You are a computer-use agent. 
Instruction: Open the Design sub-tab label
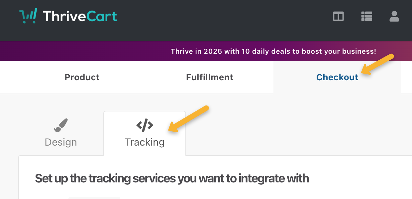click(x=61, y=142)
